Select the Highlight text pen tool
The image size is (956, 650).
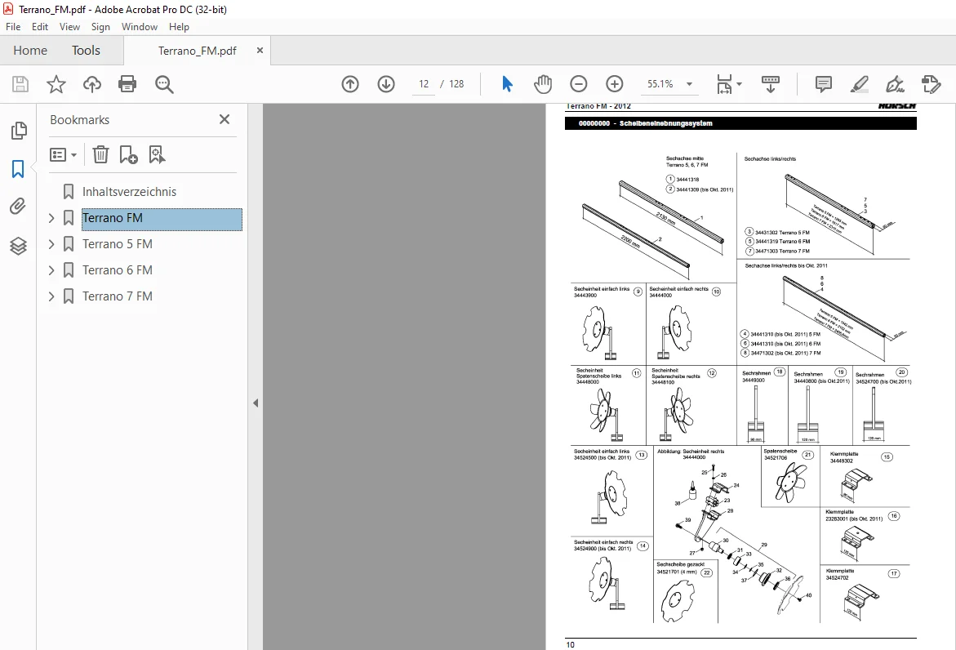[x=860, y=84]
